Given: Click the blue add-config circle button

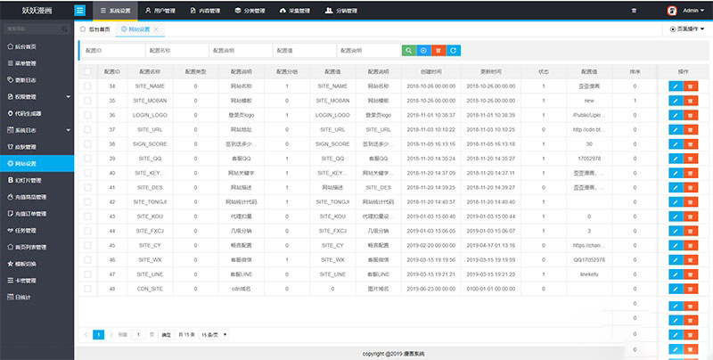Looking at the screenshot, I should coord(423,51).
